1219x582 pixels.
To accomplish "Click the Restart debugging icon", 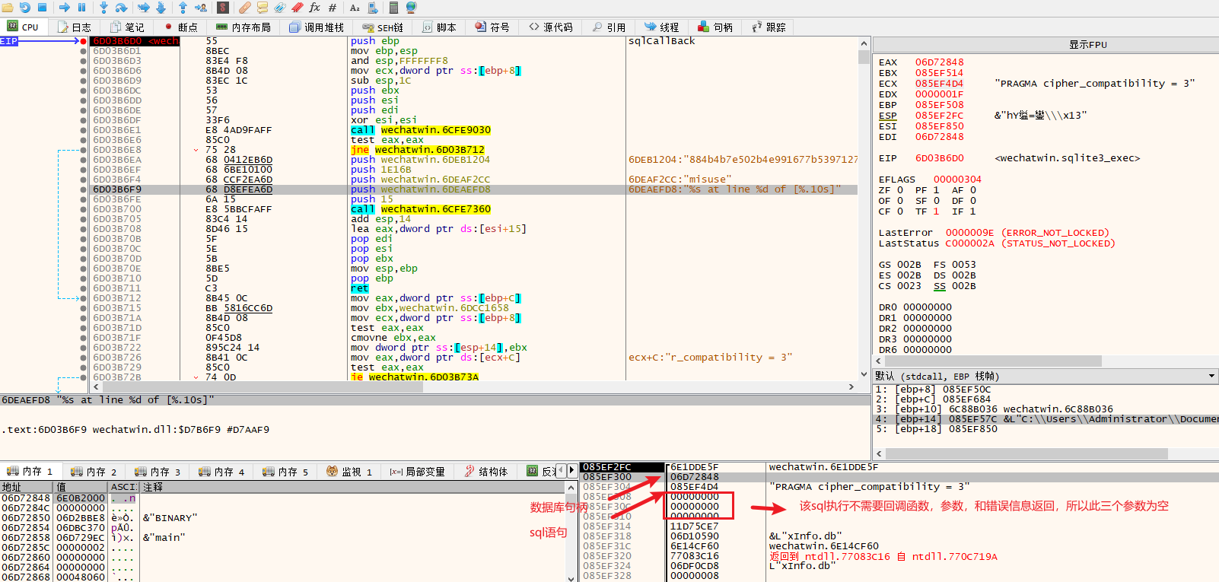I will pos(24,8).
